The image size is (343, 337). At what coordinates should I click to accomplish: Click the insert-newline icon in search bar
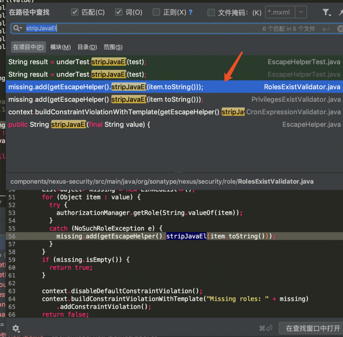click(x=326, y=29)
